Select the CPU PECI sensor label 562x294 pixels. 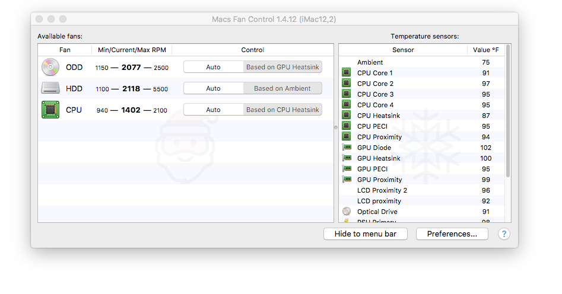coord(373,126)
